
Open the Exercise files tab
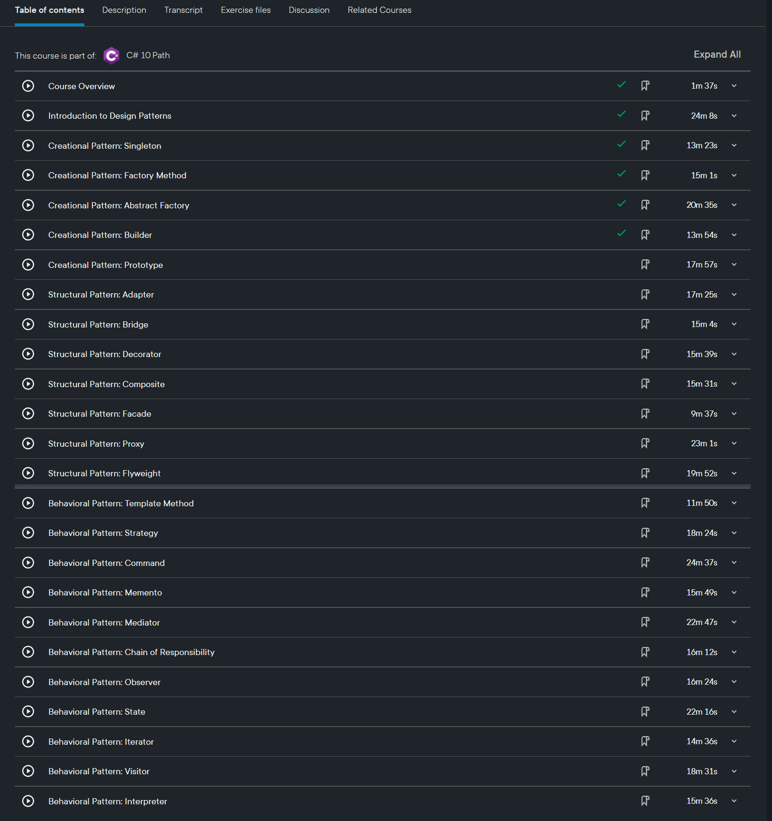click(x=245, y=10)
